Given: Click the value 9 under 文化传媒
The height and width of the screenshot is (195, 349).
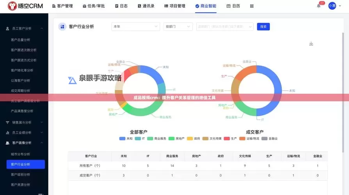Looking at the screenshot, I should 245,166.
